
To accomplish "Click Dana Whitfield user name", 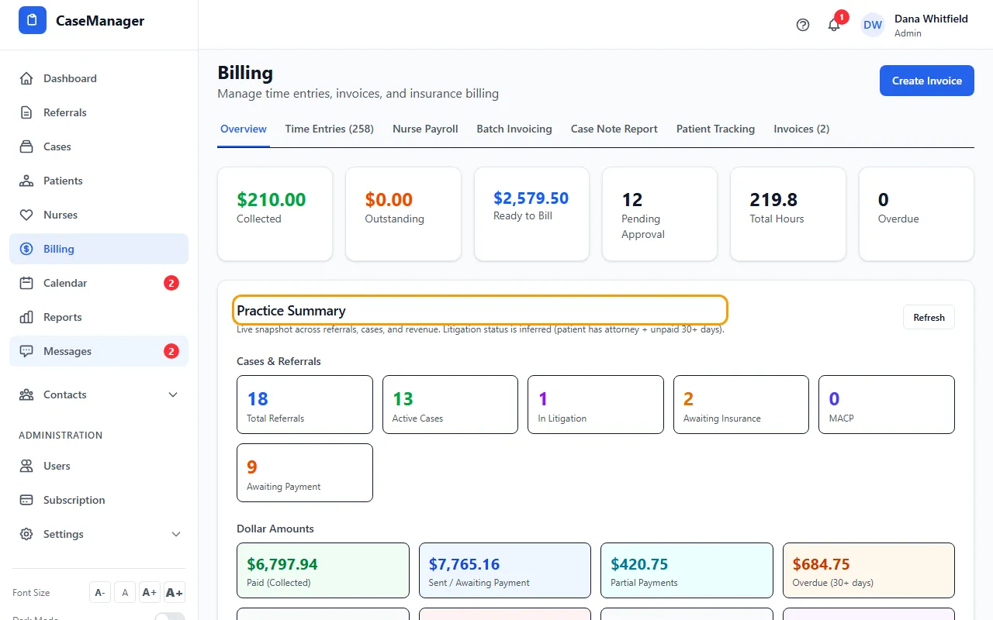I will pyautogui.click(x=931, y=19).
